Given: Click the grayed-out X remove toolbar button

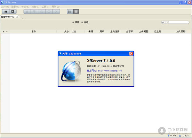Looking at the screenshot, I should tap(56, 12).
